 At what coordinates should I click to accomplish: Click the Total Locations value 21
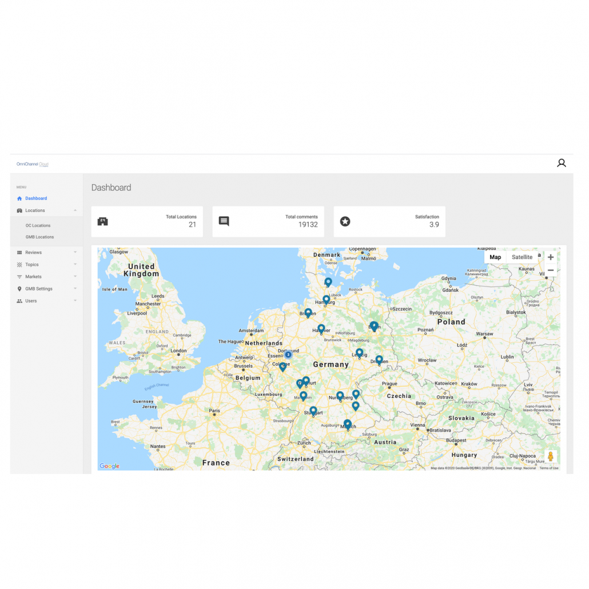coord(192,225)
